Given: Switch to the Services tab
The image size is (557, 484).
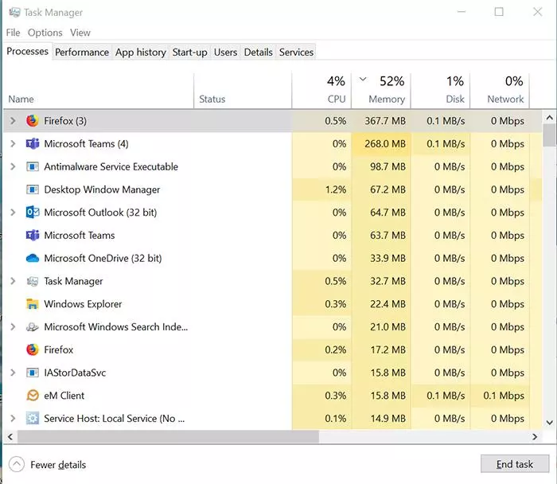Looking at the screenshot, I should coord(296,53).
